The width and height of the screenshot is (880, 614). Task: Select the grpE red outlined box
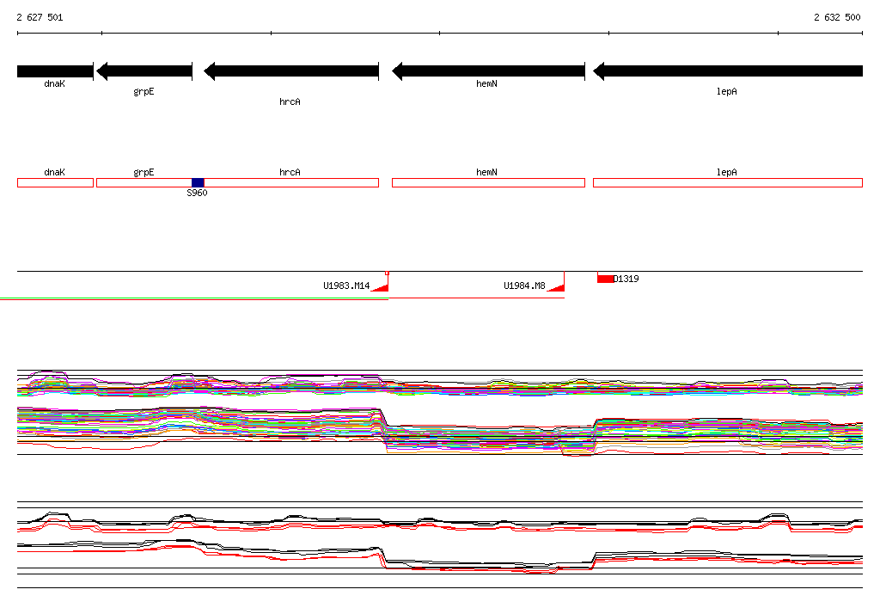coord(144,182)
